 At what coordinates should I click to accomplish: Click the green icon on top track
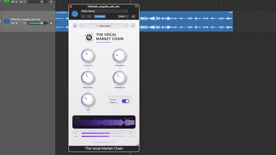[7, 1]
